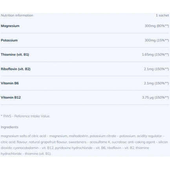Click the RWS Reference Intake Value footnote

coord(26,116)
